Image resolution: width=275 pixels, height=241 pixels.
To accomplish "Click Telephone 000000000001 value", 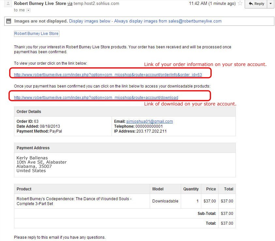I will [149, 126].
